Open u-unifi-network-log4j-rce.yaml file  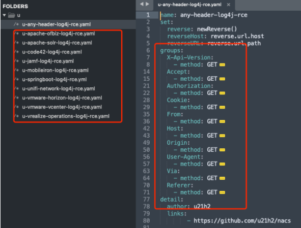[59, 89]
